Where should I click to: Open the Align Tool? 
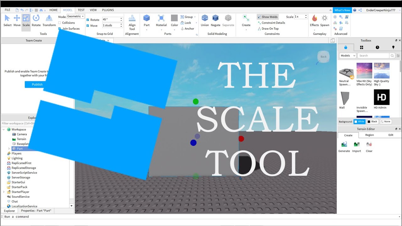(132, 23)
